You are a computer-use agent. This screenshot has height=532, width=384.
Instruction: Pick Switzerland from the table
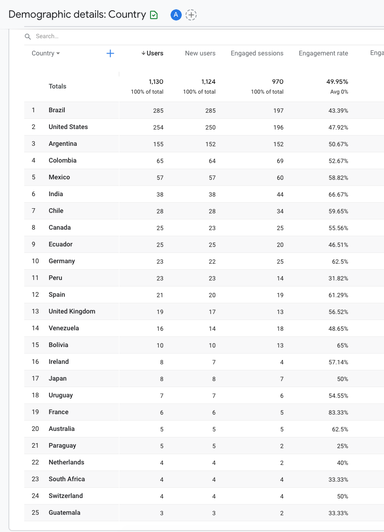point(66,496)
